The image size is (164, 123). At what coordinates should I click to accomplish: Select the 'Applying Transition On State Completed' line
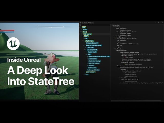pos(136,68)
